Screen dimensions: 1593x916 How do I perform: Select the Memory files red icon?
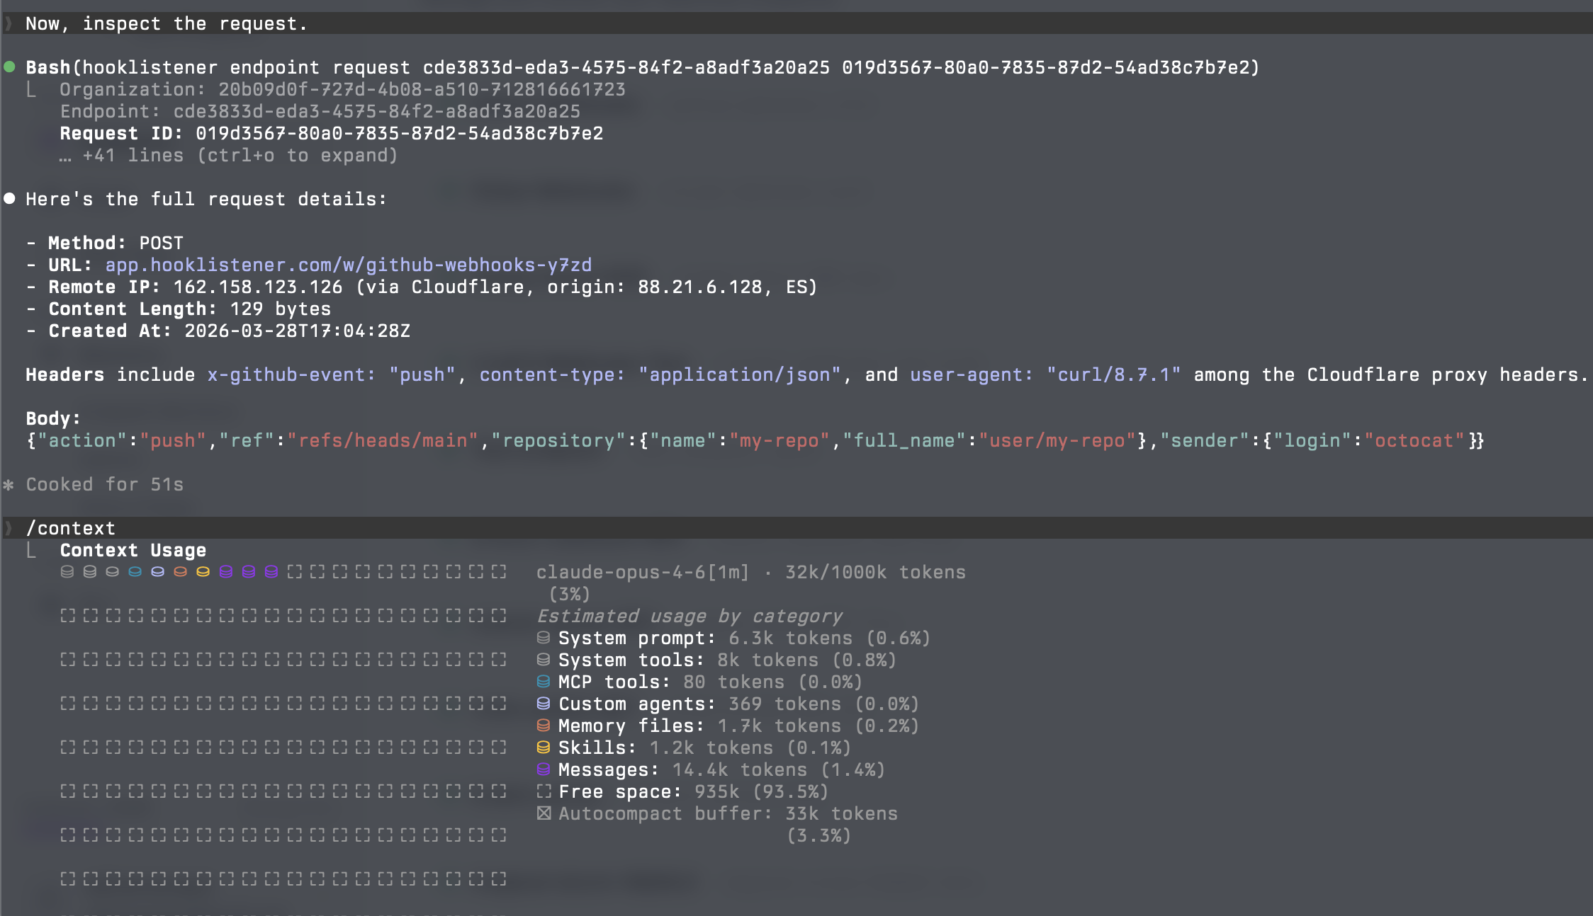pyautogui.click(x=544, y=726)
